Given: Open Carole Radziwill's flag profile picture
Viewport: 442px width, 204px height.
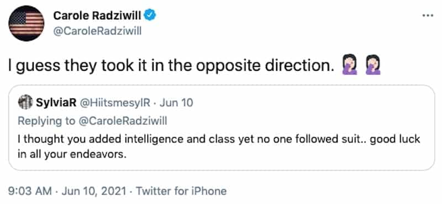Looking at the screenshot, I should (x=27, y=23).
